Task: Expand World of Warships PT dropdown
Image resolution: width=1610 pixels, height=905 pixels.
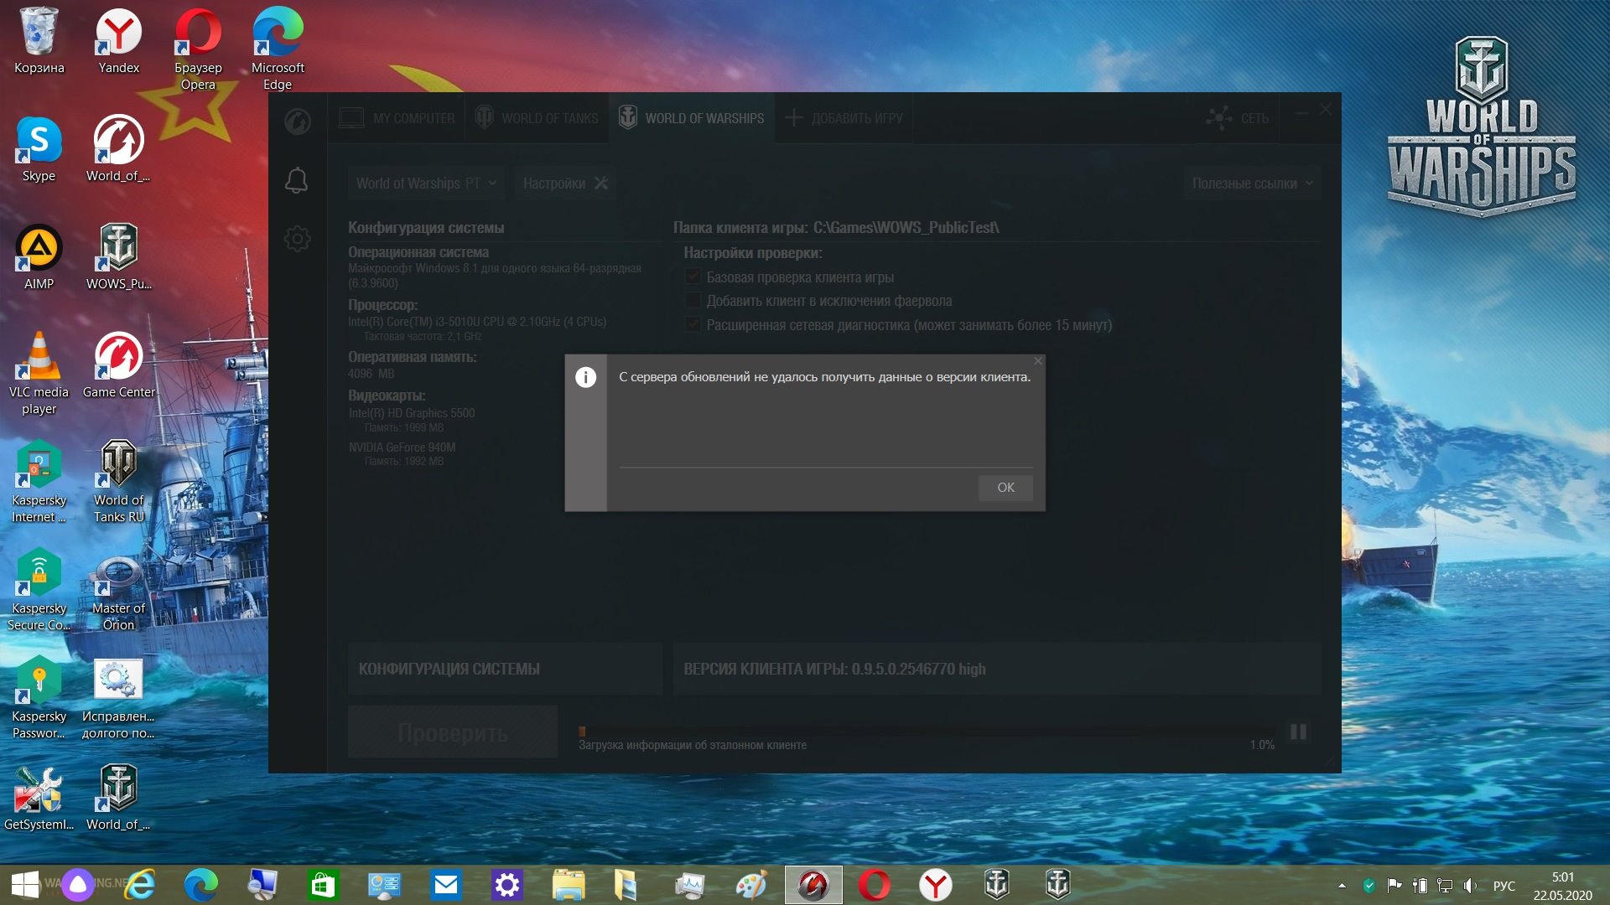Action: (x=427, y=184)
